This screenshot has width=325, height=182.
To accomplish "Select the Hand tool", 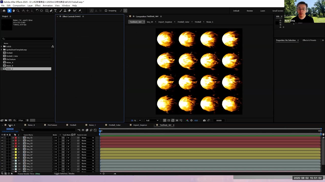I will [x=14, y=11].
